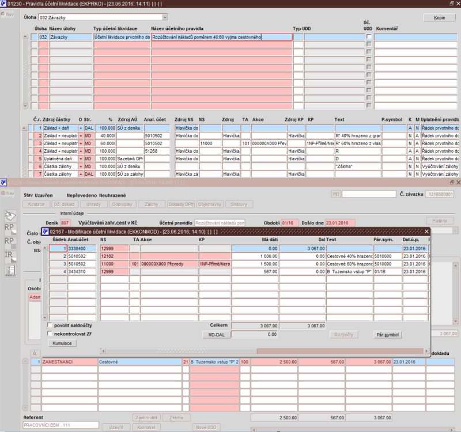Click the Kopie button

439,18
